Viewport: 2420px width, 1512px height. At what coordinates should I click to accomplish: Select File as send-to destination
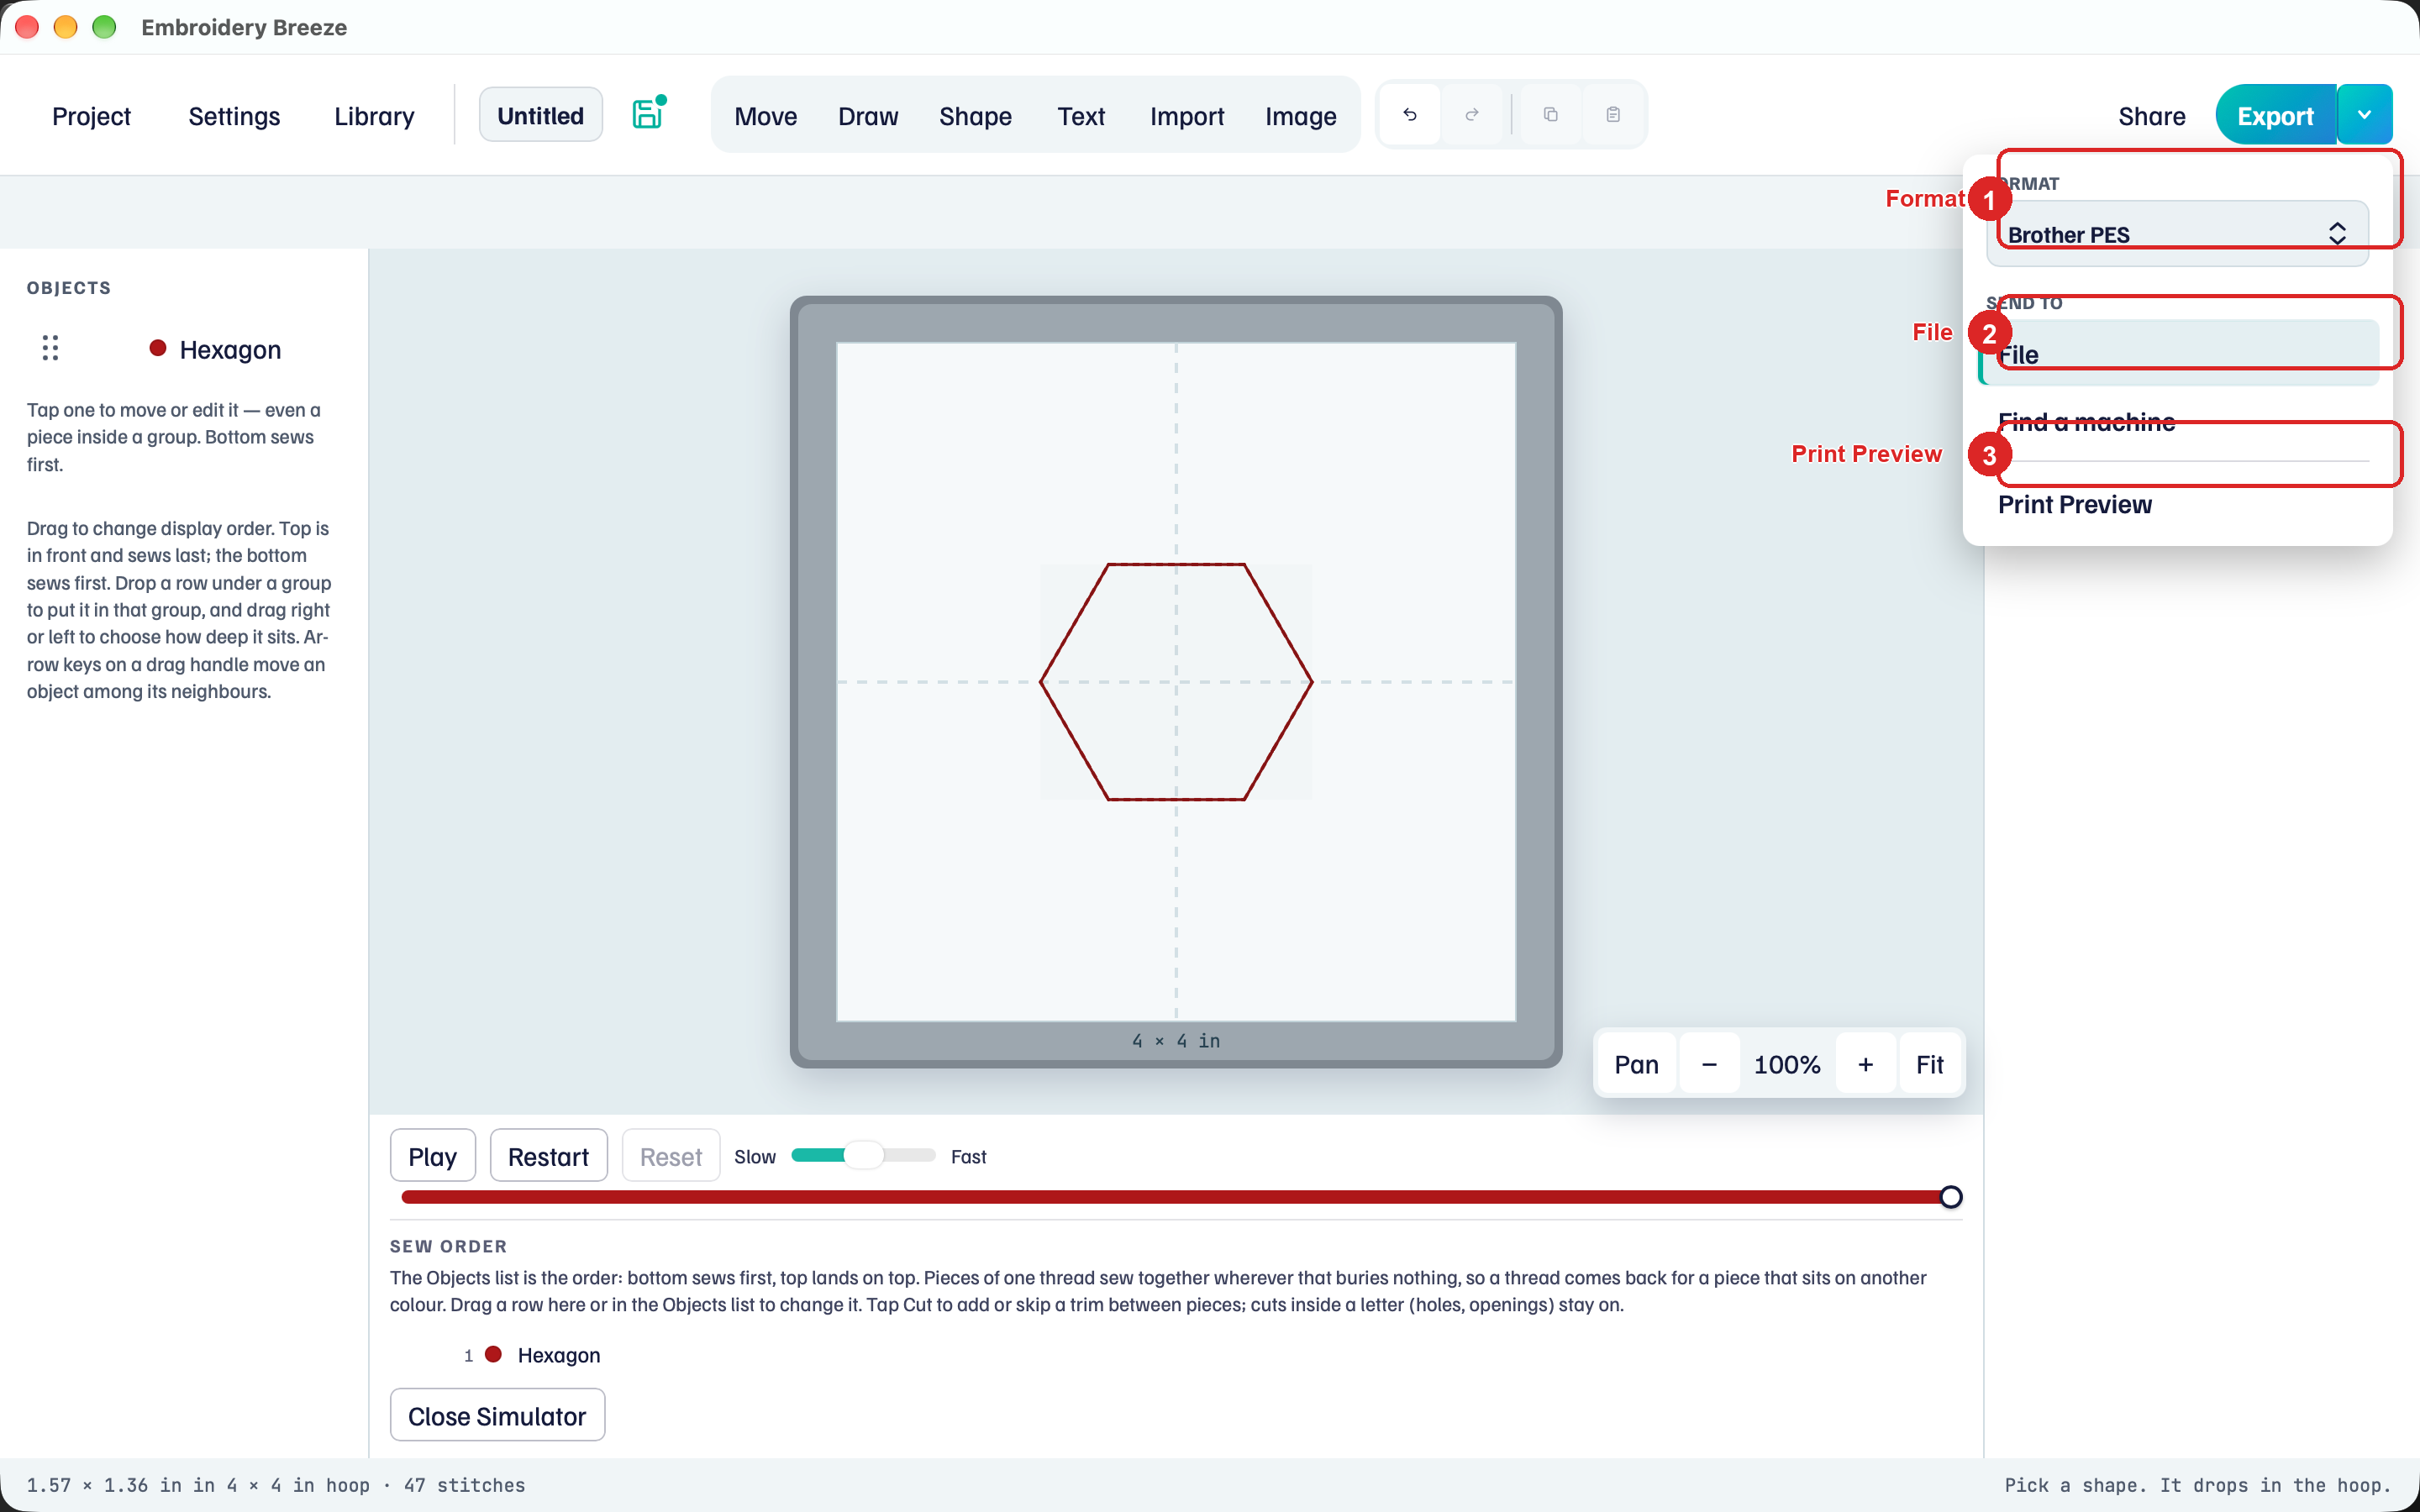[2178, 354]
